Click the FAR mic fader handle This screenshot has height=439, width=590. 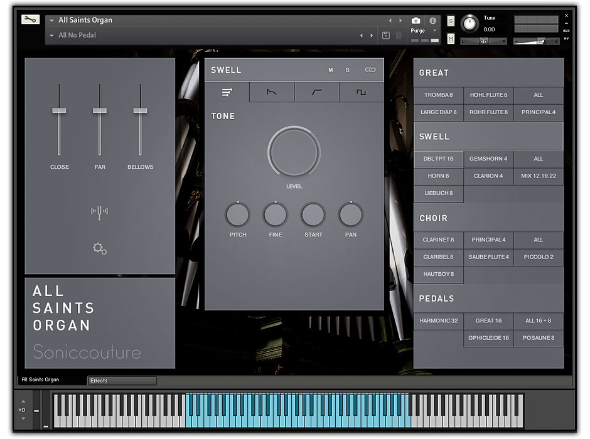100,110
